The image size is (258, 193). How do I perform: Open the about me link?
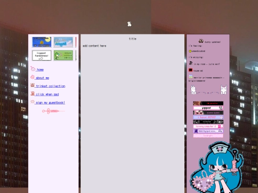[42, 78]
